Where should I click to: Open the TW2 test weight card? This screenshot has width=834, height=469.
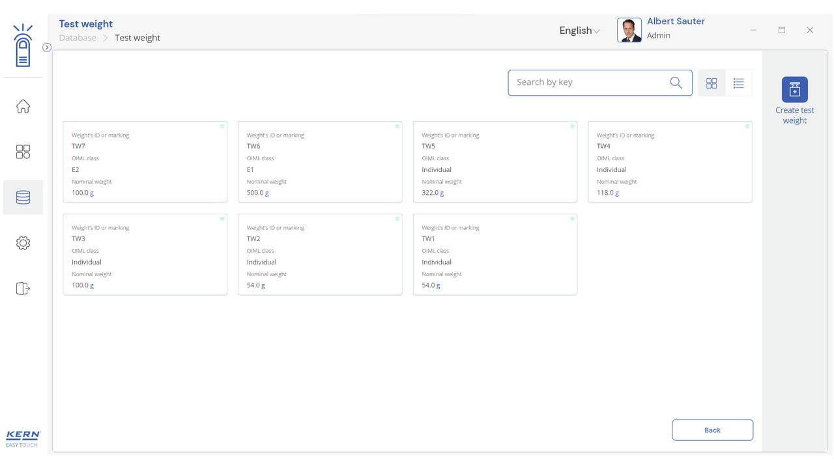319,255
